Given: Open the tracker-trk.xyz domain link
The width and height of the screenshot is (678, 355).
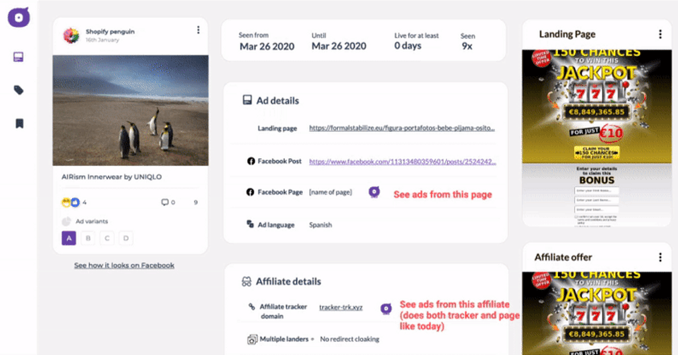Looking at the screenshot, I should point(340,307).
